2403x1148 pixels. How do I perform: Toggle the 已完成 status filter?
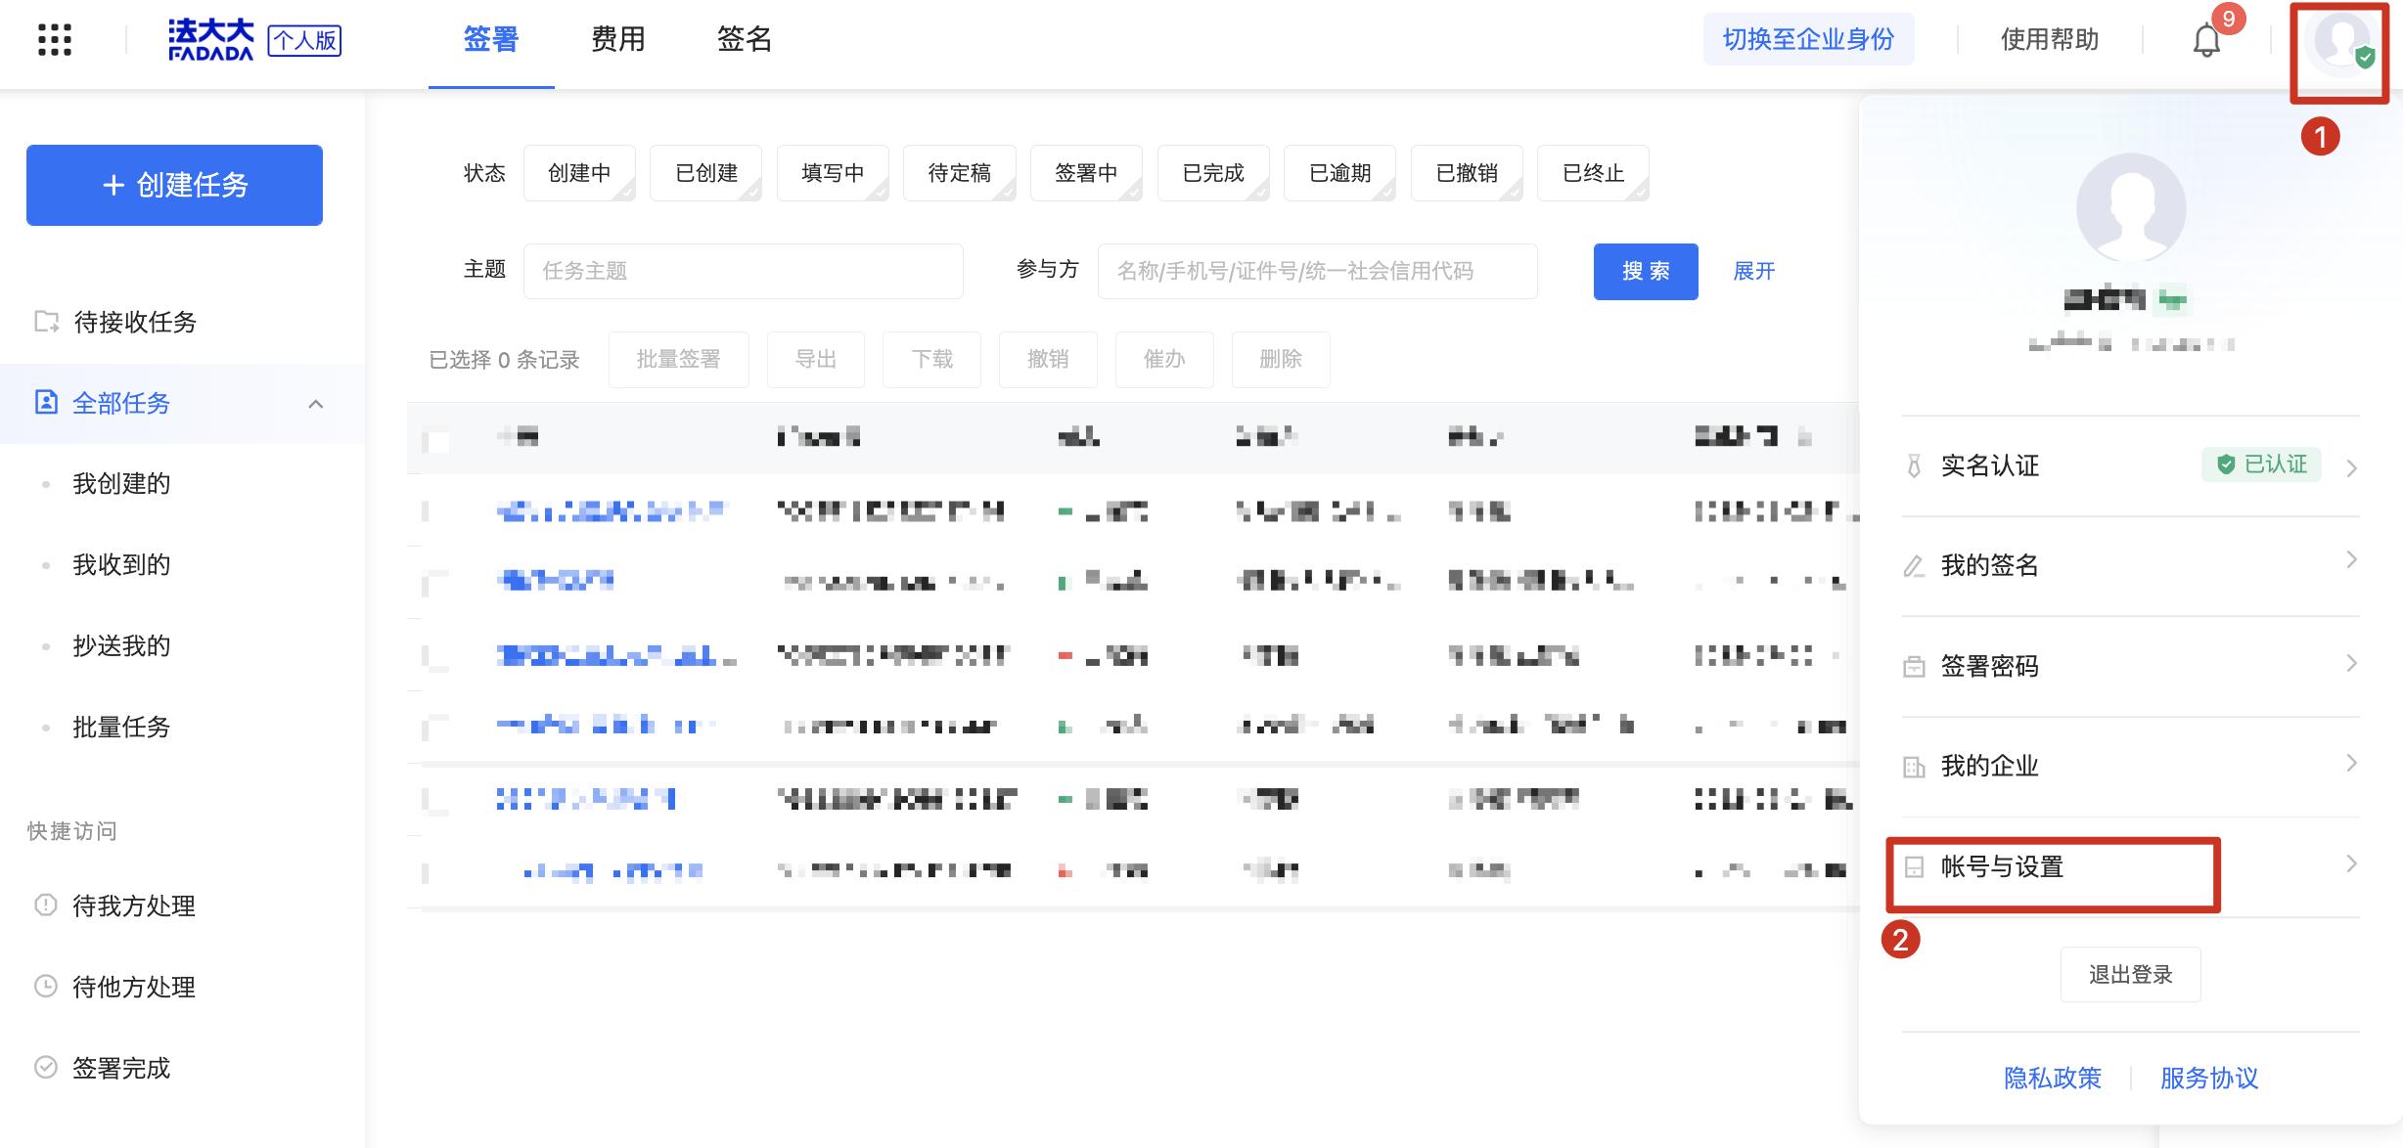point(1212,173)
